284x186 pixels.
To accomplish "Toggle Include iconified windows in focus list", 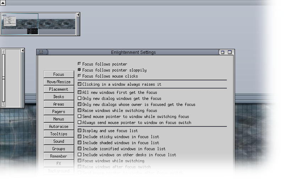I will click(79, 148).
